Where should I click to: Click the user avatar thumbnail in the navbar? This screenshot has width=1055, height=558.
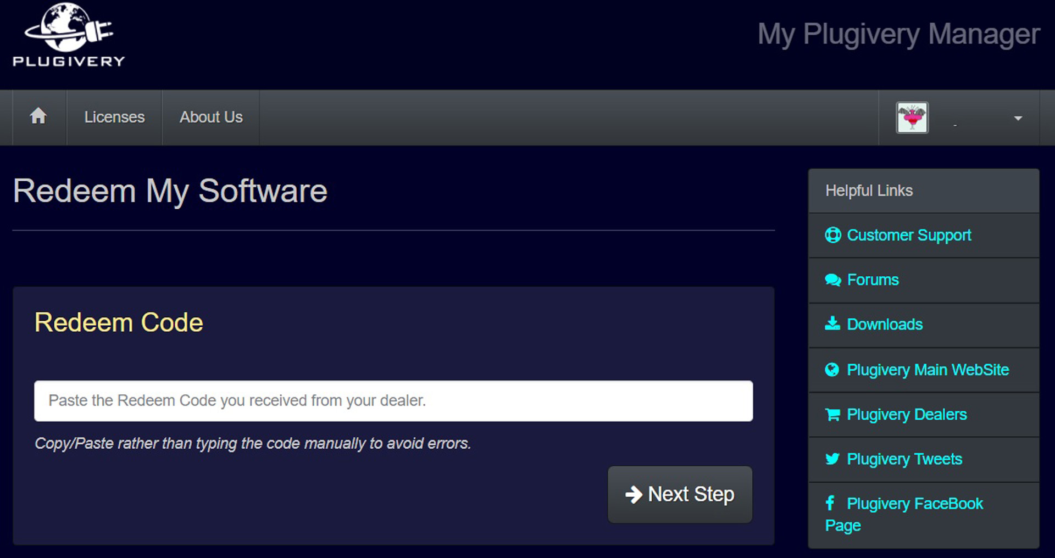click(912, 117)
